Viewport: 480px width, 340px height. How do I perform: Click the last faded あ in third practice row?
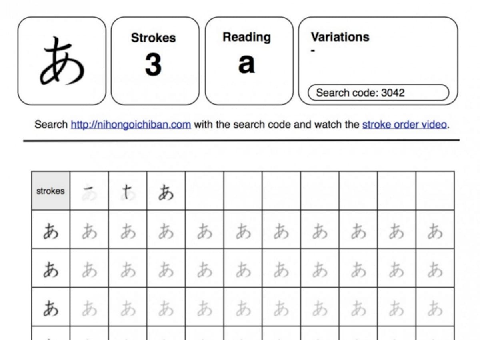(435, 308)
